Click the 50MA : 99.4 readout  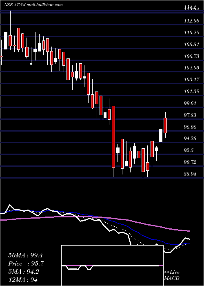25,255
